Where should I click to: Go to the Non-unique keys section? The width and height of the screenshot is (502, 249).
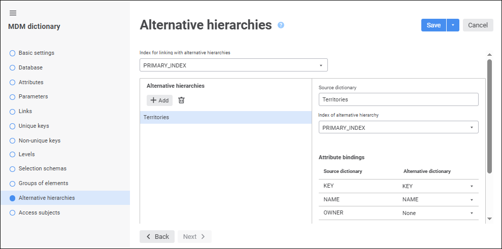click(x=39, y=140)
